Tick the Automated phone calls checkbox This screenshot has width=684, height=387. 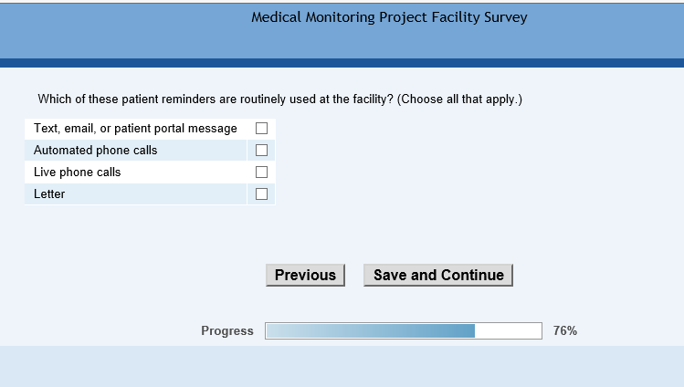tap(261, 151)
